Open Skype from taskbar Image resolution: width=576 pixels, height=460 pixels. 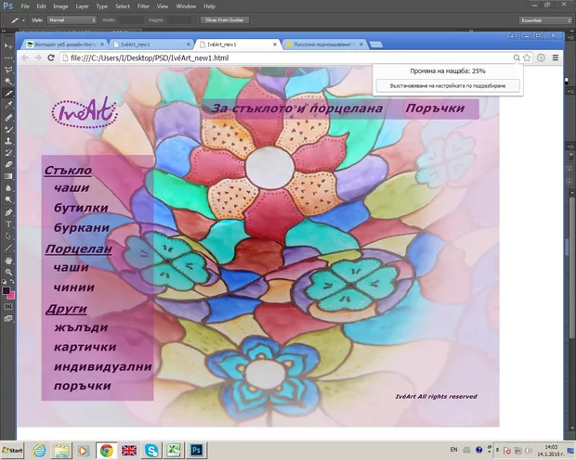(151, 450)
